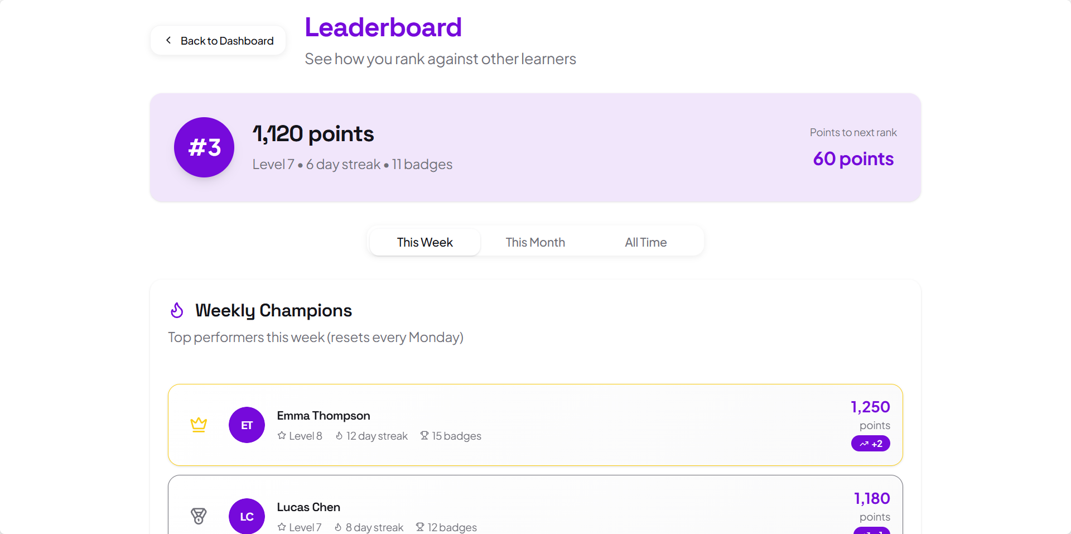Image resolution: width=1071 pixels, height=534 pixels.
Task: Open Emma Thompson's name link
Action: (x=324, y=416)
